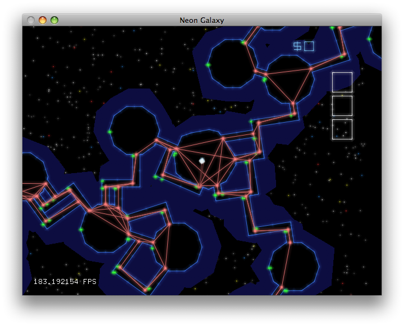Click the FPS counter readout
This screenshot has height=326, width=404.
(65, 282)
